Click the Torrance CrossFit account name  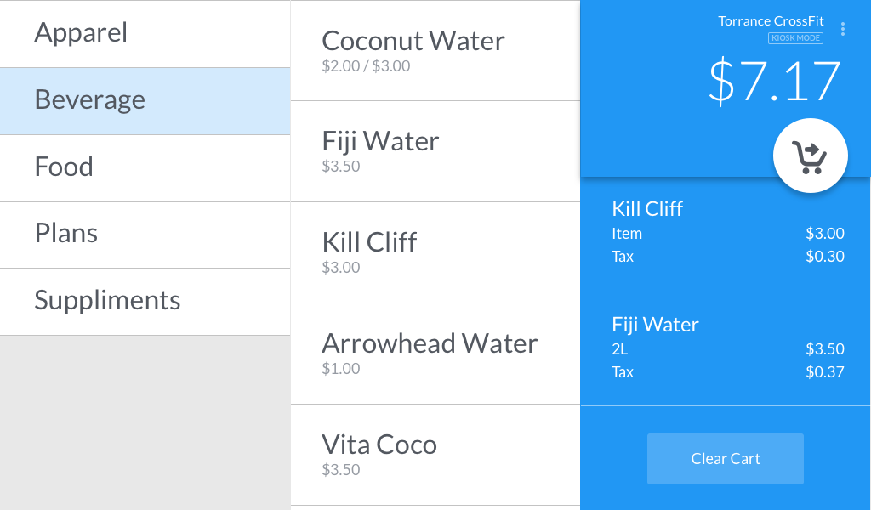(x=771, y=21)
